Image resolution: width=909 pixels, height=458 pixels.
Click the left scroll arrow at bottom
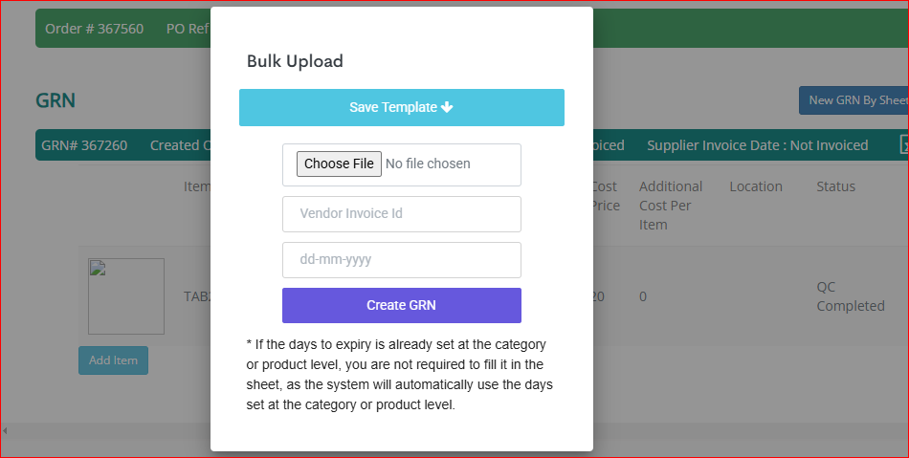coord(5,430)
